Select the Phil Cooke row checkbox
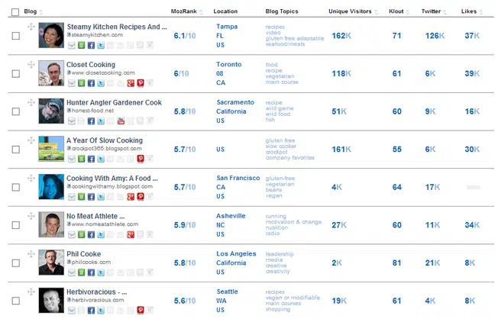498x319 pixels. [x=15, y=263]
